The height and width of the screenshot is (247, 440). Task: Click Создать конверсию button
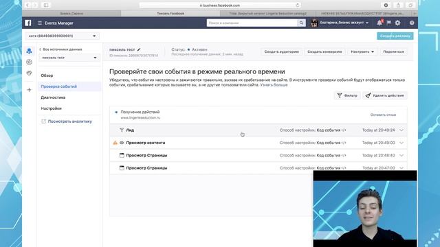pyautogui.click(x=324, y=52)
